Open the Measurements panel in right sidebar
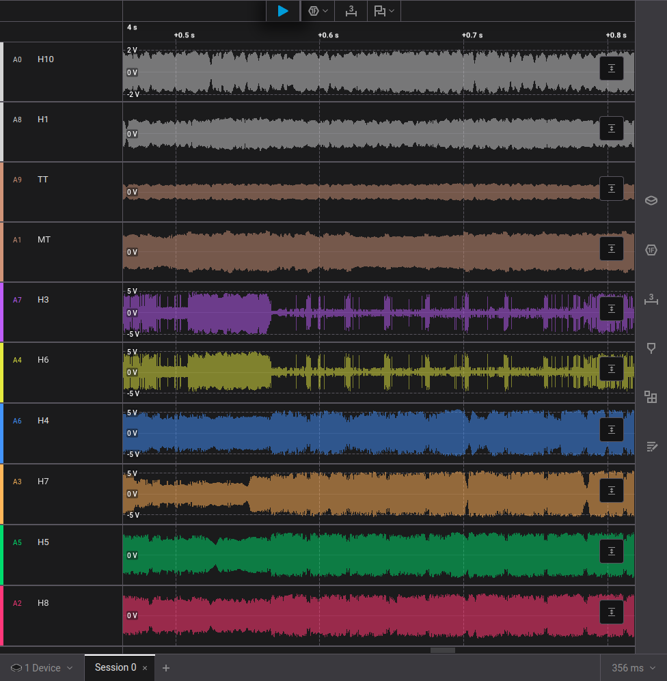 coord(651,299)
